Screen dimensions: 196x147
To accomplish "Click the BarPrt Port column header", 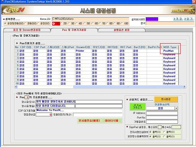I will click(x=155, y=47).
